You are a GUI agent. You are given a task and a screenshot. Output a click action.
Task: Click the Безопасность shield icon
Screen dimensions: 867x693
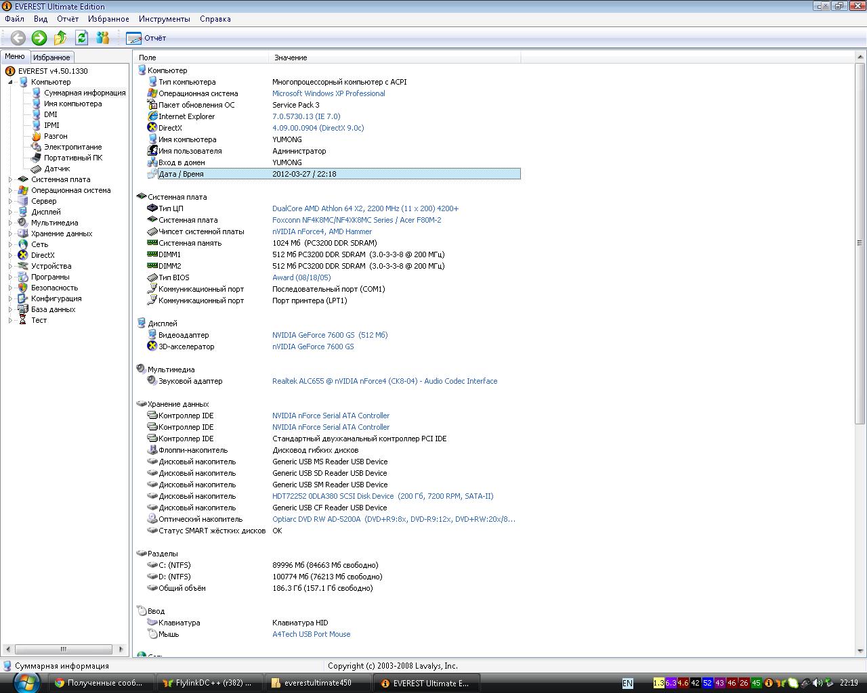(23, 288)
